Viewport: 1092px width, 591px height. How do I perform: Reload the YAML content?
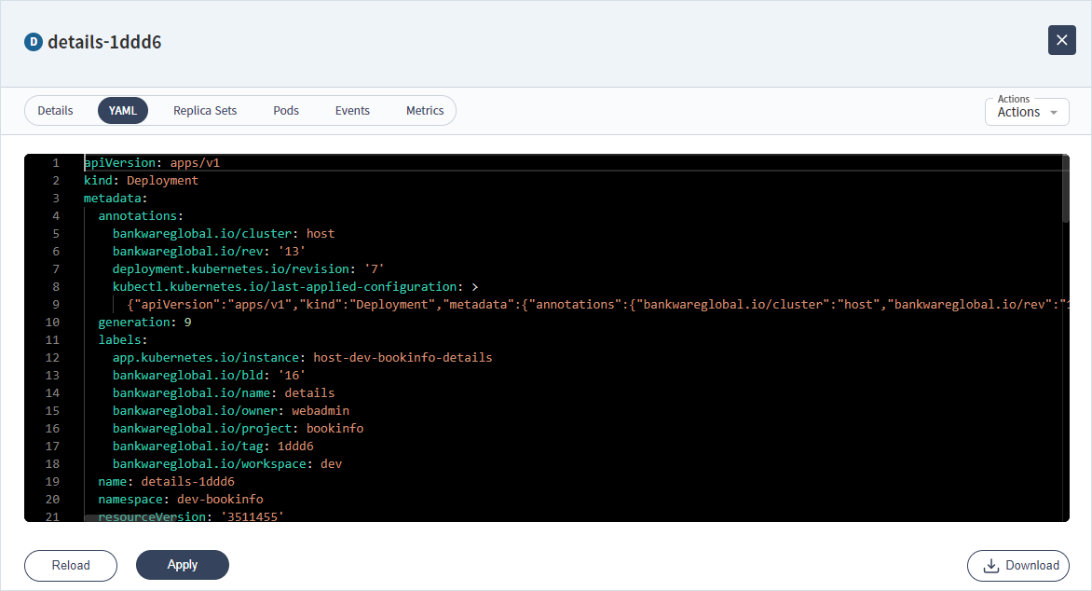tap(70, 565)
